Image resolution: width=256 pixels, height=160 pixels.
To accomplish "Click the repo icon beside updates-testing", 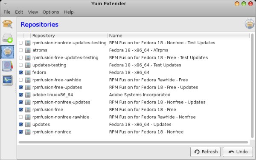I will tap(28, 65).
